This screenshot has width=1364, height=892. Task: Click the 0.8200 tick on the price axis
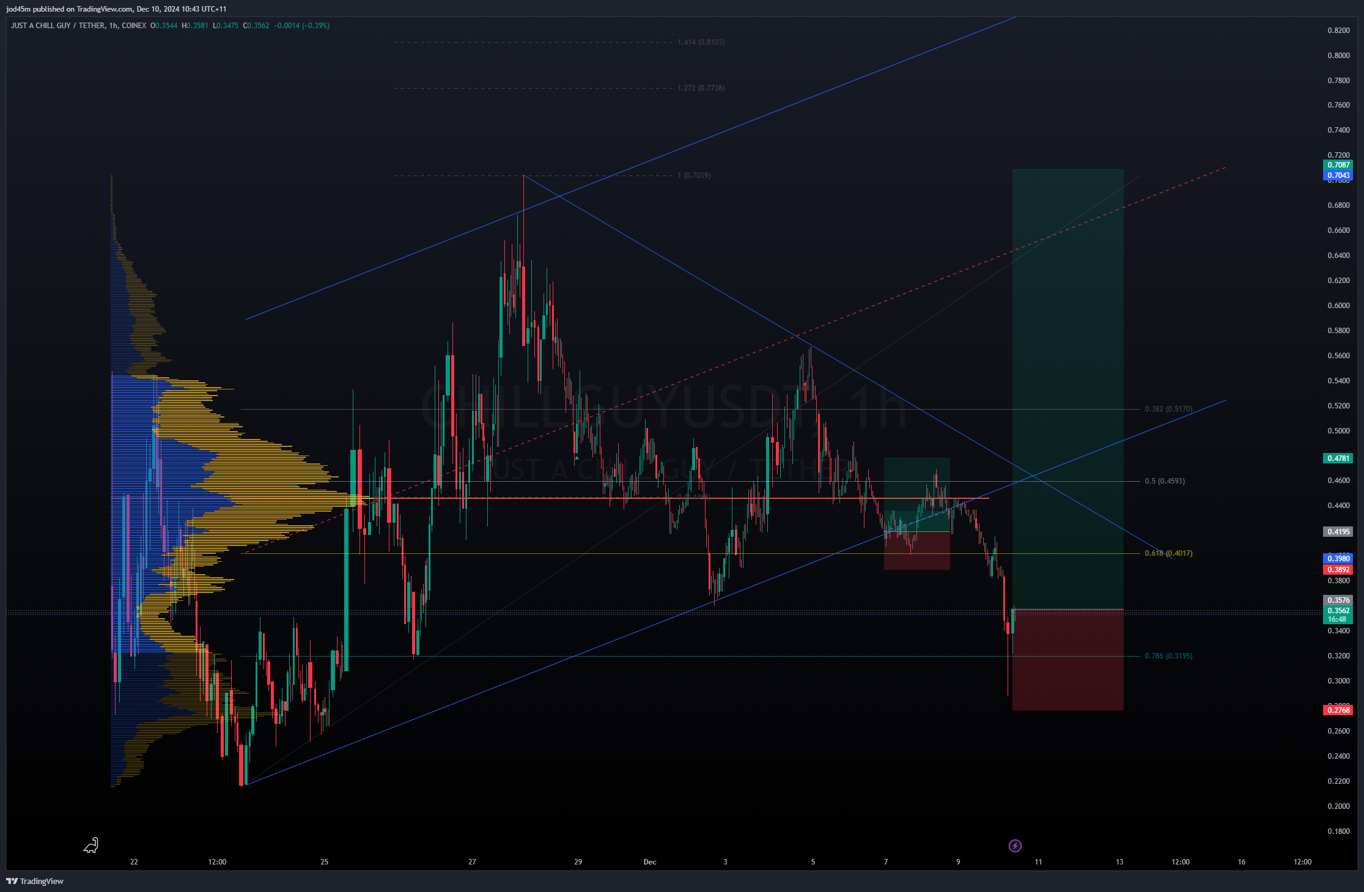pos(1338,31)
